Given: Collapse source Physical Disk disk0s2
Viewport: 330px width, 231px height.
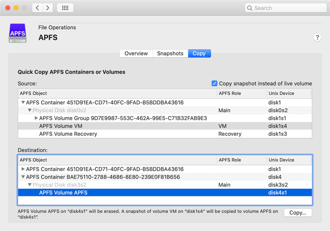Looking at the screenshot, I should click(30, 110).
